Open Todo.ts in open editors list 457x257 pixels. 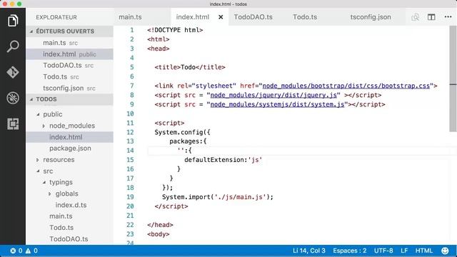(69, 76)
